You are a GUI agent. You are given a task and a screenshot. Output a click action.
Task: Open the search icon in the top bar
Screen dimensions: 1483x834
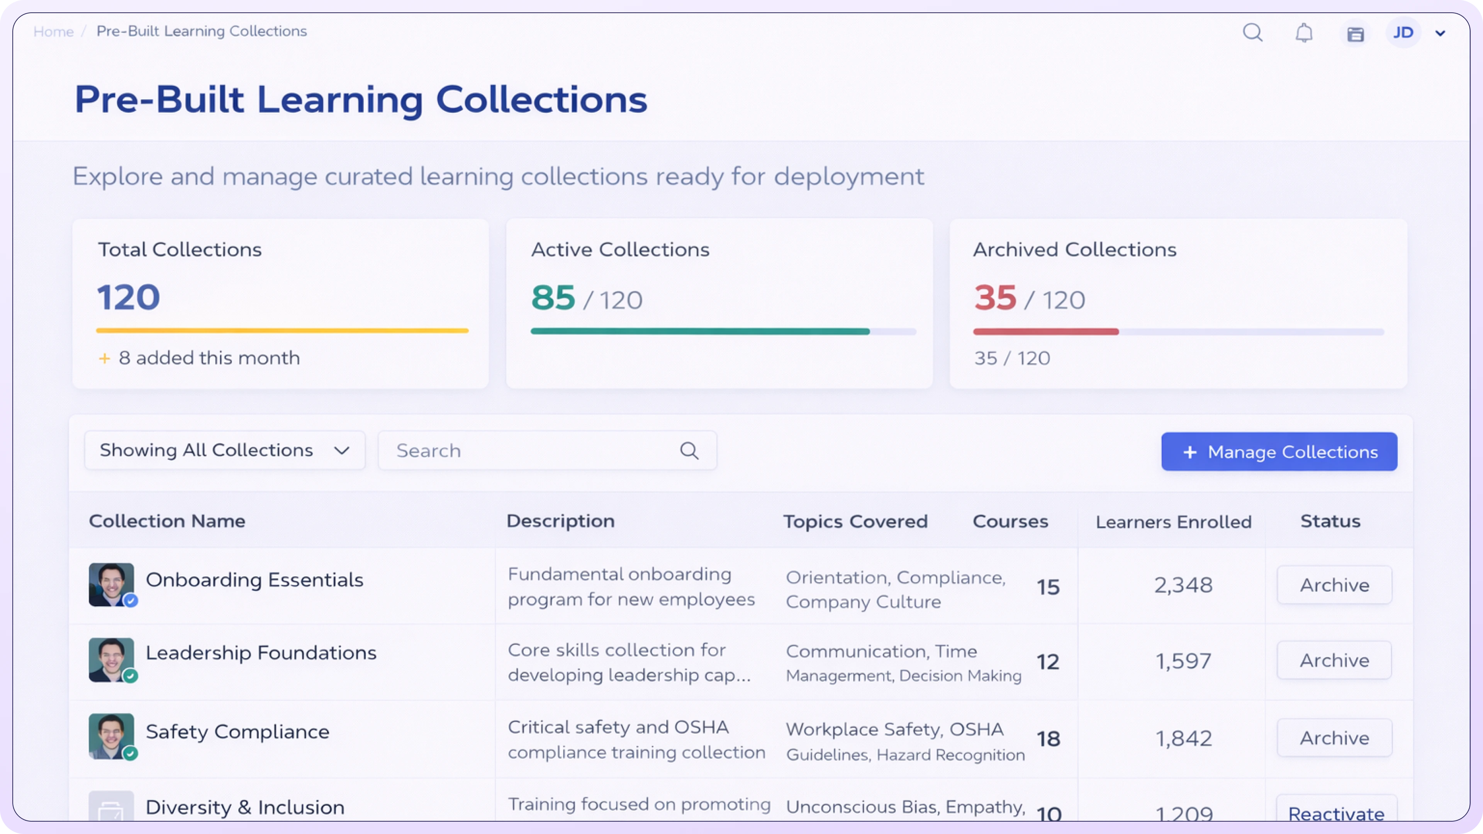click(x=1253, y=33)
